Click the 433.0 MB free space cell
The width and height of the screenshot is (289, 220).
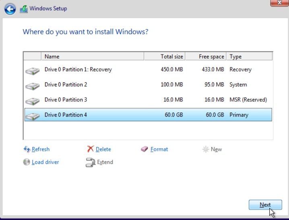[213, 69]
